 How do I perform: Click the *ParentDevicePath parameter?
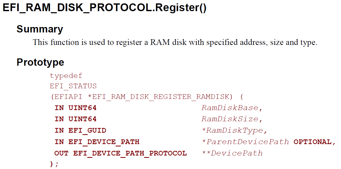(246, 142)
